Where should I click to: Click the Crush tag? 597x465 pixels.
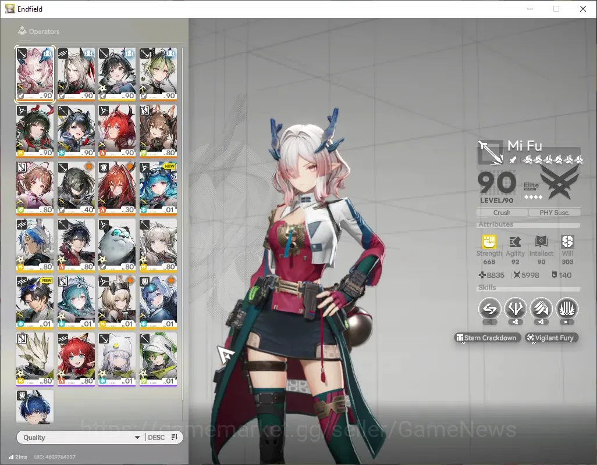(502, 213)
